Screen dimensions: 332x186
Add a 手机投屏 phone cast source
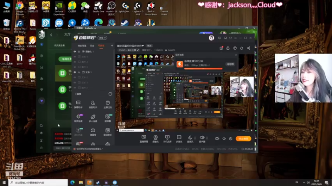[167, 139]
